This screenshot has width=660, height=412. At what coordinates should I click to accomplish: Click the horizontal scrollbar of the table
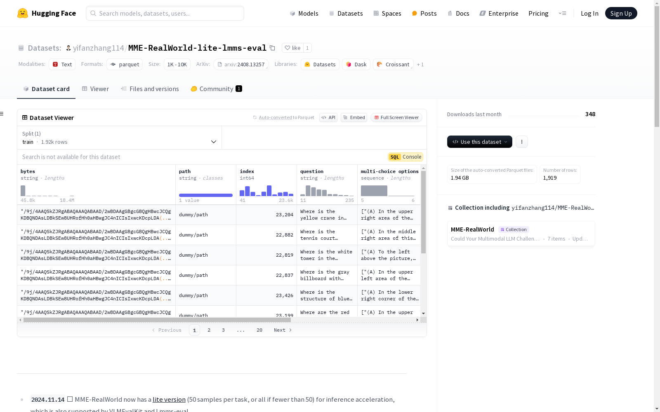pyautogui.click(x=157, y=320)
